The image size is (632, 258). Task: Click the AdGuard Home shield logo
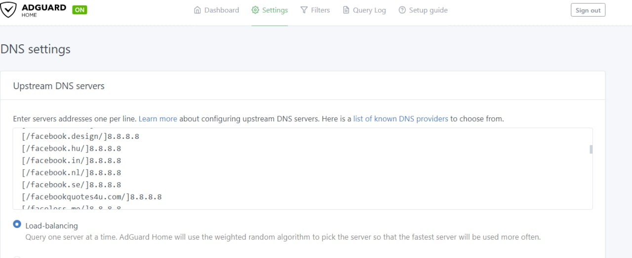[x=8, y=10]
